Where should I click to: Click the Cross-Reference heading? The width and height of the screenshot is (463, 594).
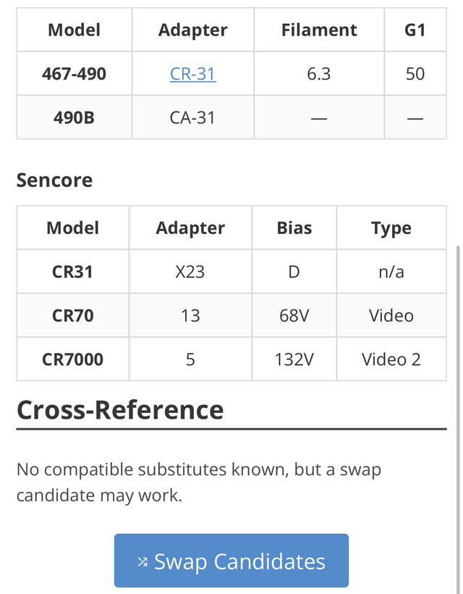[120, 410]
